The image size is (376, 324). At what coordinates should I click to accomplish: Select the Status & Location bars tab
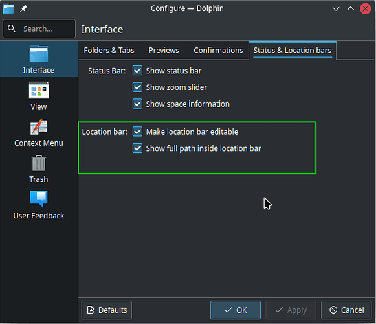click(x=293, y=51)
